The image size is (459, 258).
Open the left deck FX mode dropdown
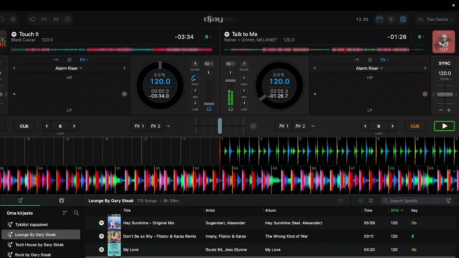pyautogui.click(x=84, y=60)
